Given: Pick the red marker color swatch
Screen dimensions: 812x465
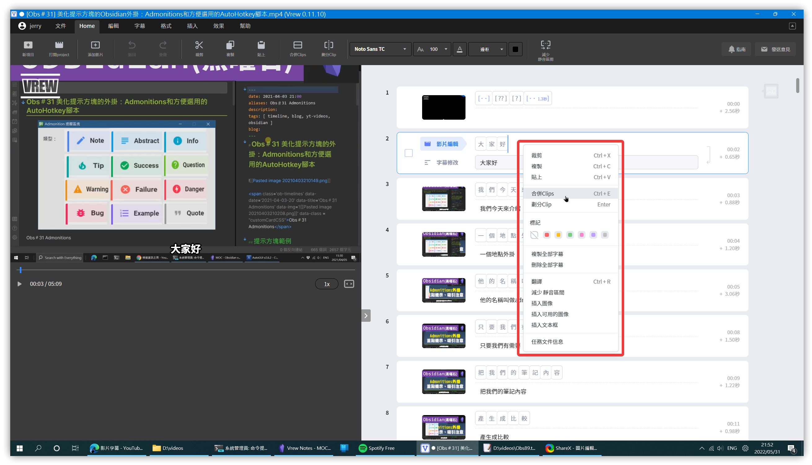Looking at the screenshot, I should pos(547,235).
